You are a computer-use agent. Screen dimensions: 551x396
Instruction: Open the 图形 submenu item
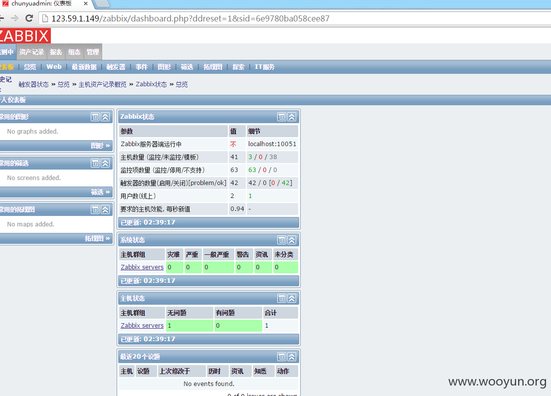[x=164, y=67]
